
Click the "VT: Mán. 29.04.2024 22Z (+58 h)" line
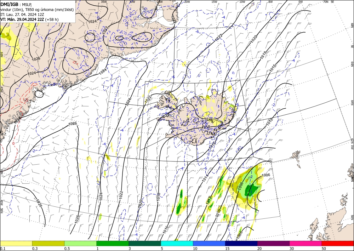[x=29, y=19]
